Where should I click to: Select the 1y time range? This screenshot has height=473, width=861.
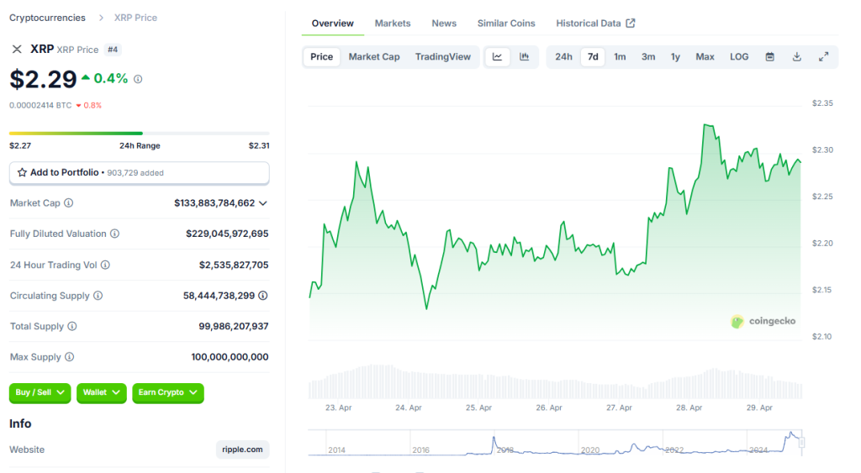[x=675, y=56]
